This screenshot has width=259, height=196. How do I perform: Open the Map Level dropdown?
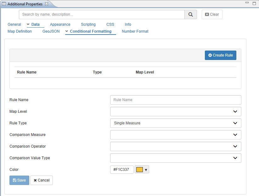176,112
